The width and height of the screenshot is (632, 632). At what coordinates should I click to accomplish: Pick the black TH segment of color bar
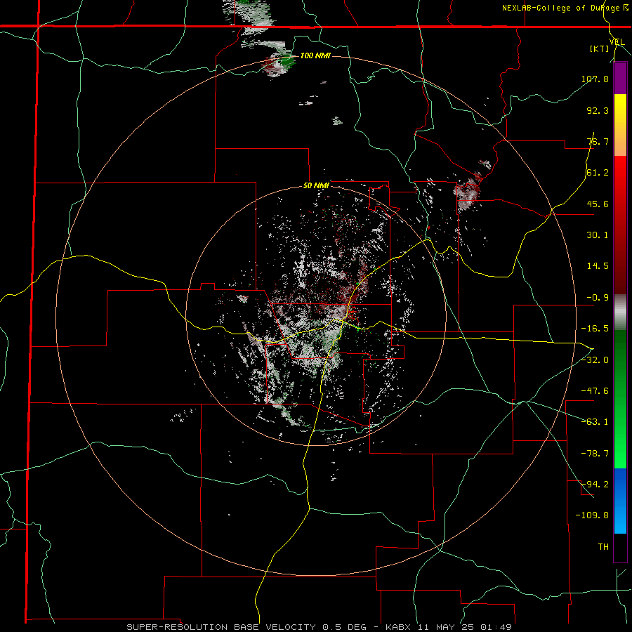(x=620, y=547)
